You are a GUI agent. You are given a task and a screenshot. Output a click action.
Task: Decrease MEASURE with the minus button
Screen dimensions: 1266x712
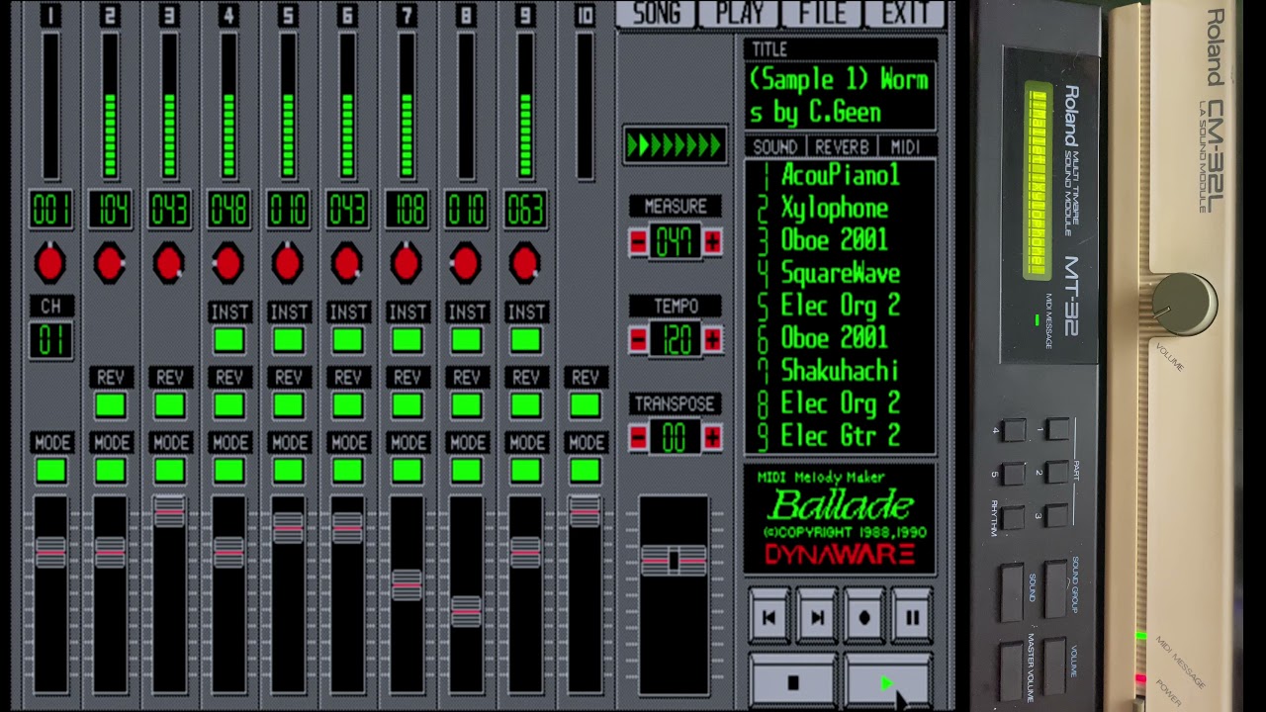tap(639, 242)
